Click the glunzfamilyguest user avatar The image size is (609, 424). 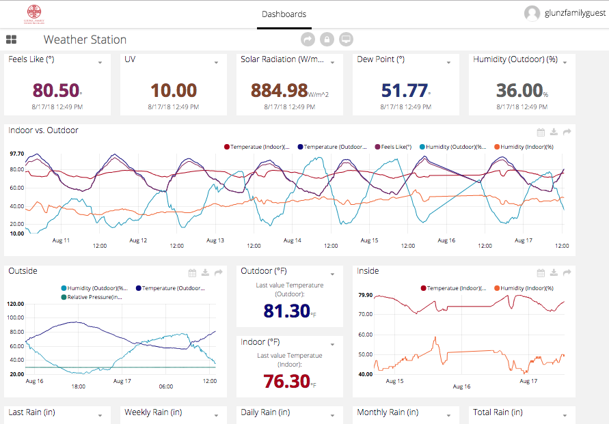532,14
